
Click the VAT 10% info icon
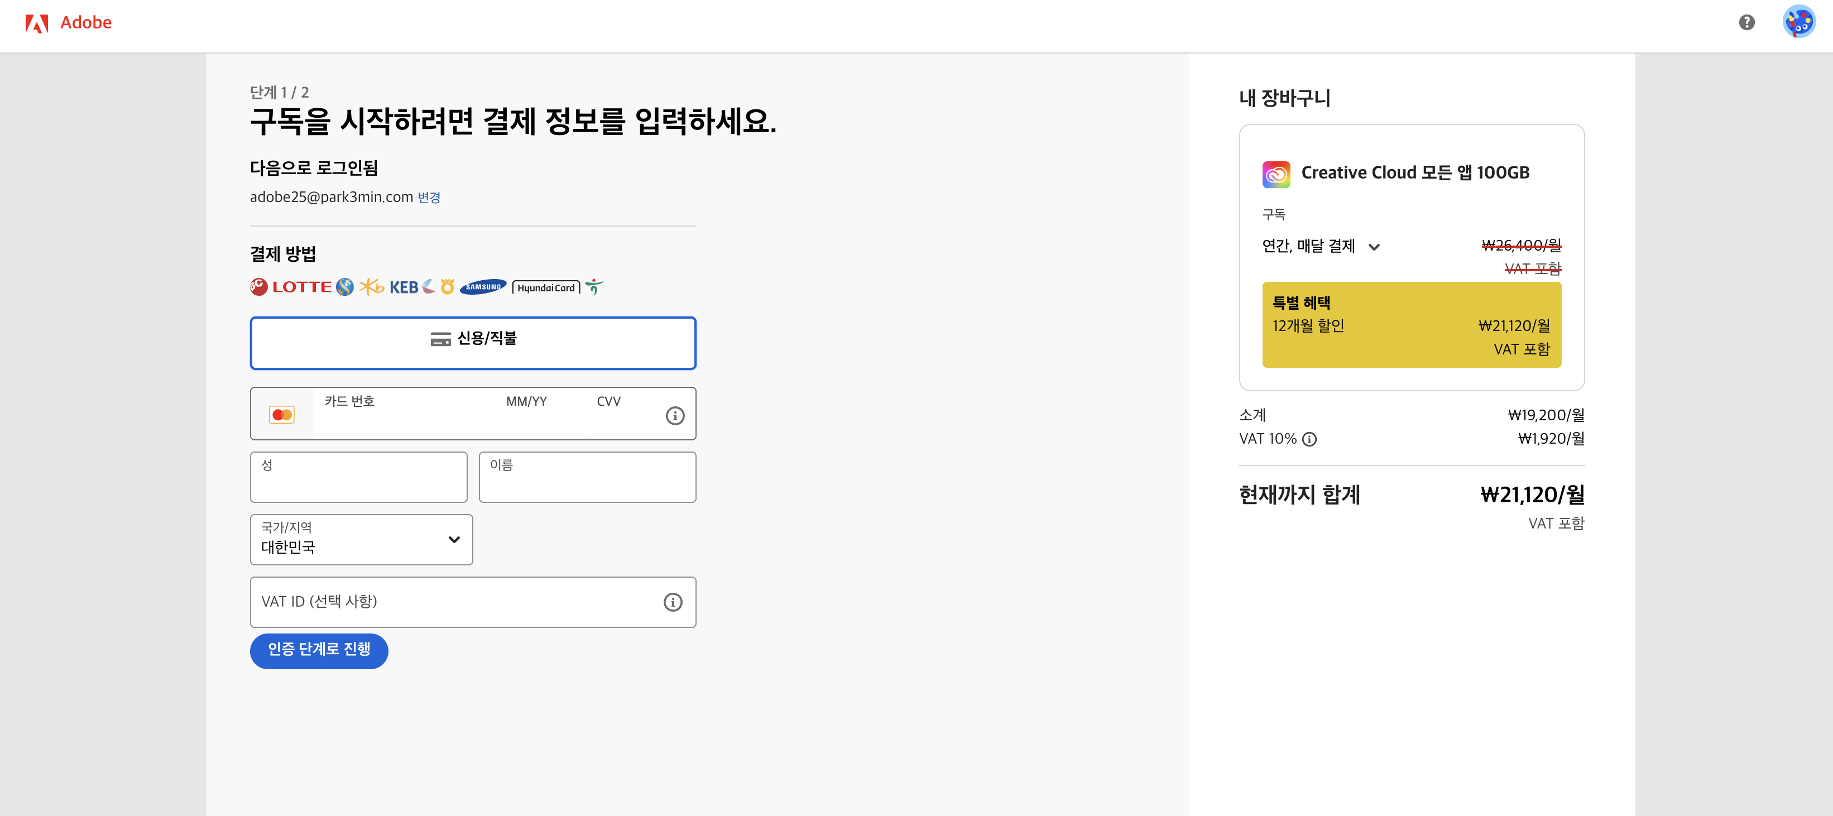point(1309,439)
